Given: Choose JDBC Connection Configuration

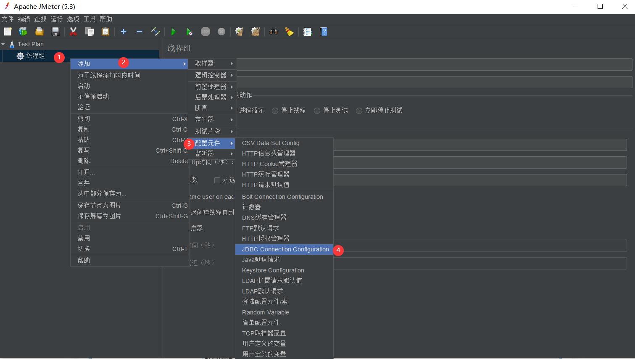Looking at the screenshot, I should [x=284, y=249].
